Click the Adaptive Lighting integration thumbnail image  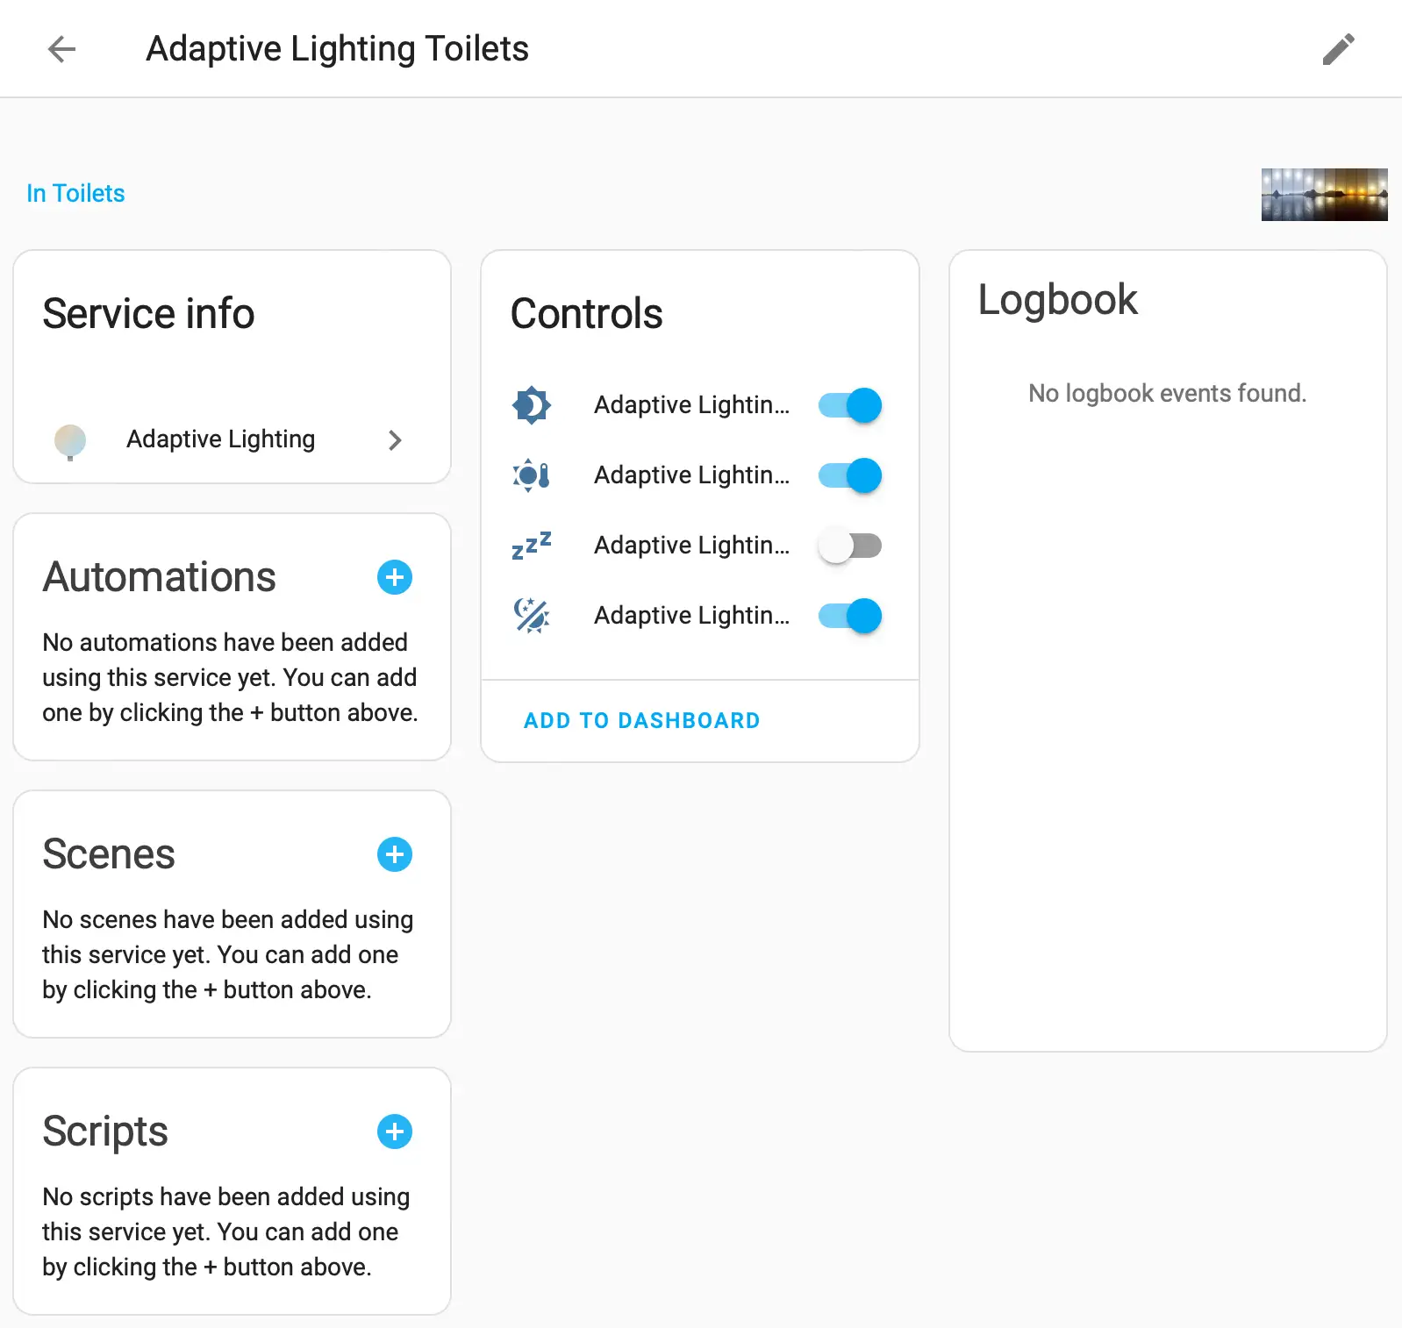[x=1324, y=195]
